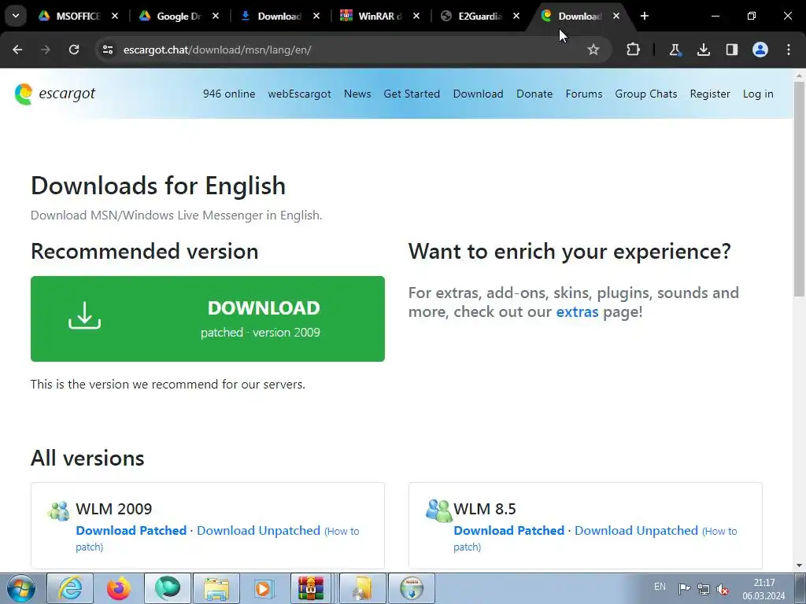Click the scrollbar down arrow
806x604 pixels.
pos(799,565)
